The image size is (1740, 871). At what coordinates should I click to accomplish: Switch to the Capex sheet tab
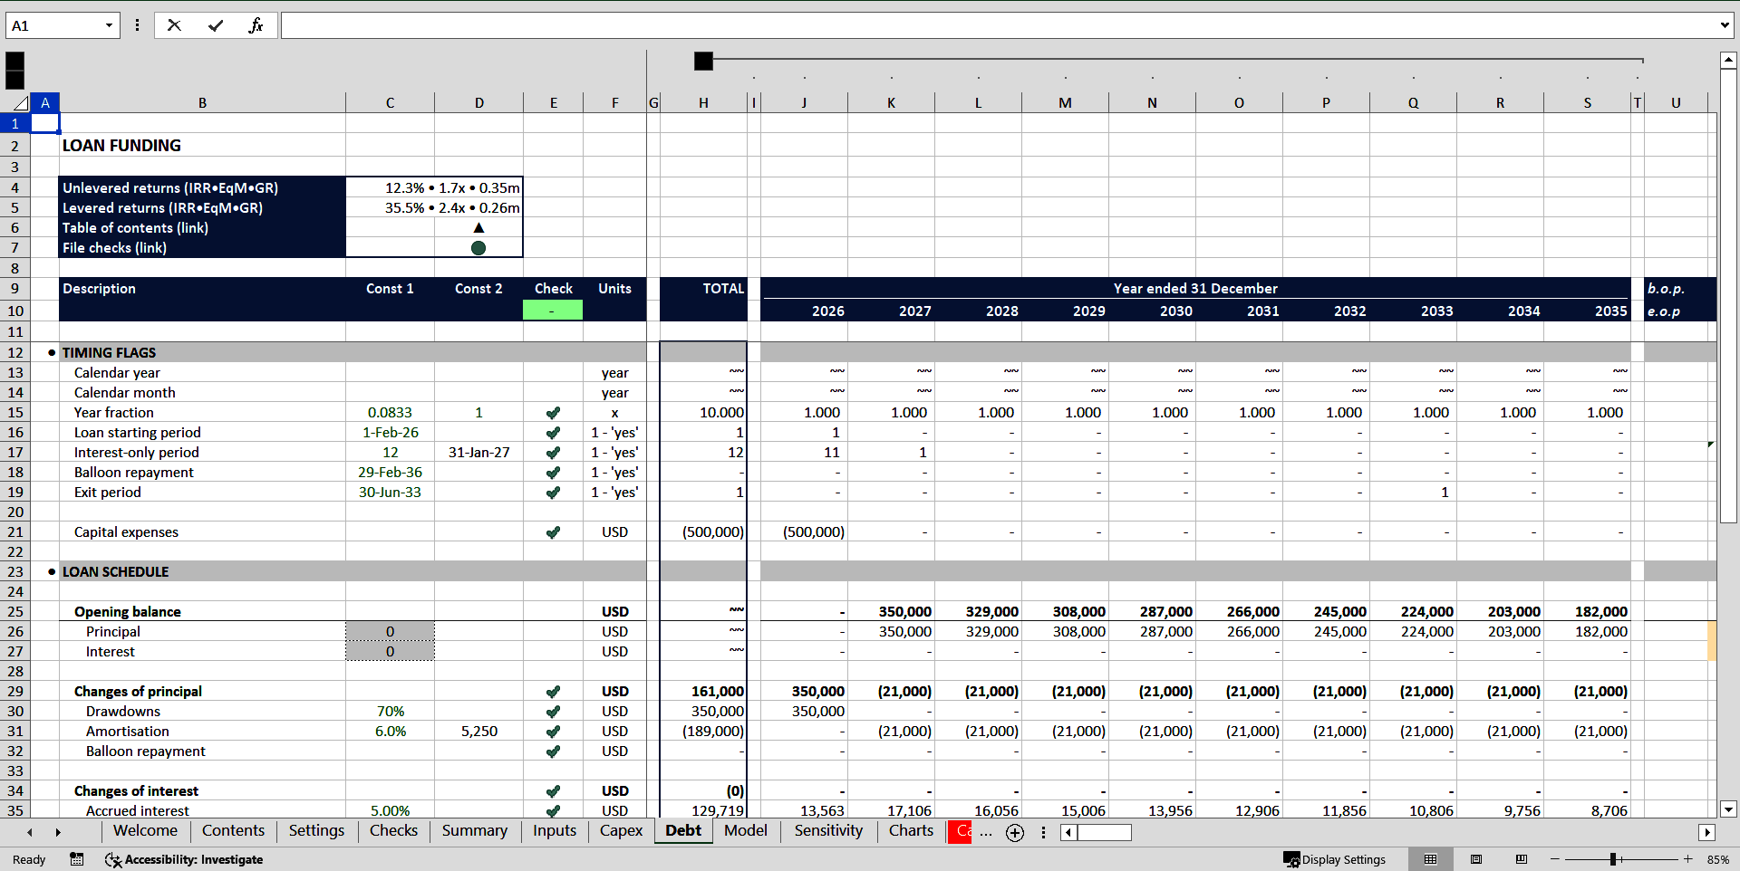click(x=621, y=831)
